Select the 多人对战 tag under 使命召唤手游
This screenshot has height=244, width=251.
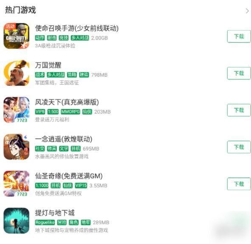tap(80, 38)
